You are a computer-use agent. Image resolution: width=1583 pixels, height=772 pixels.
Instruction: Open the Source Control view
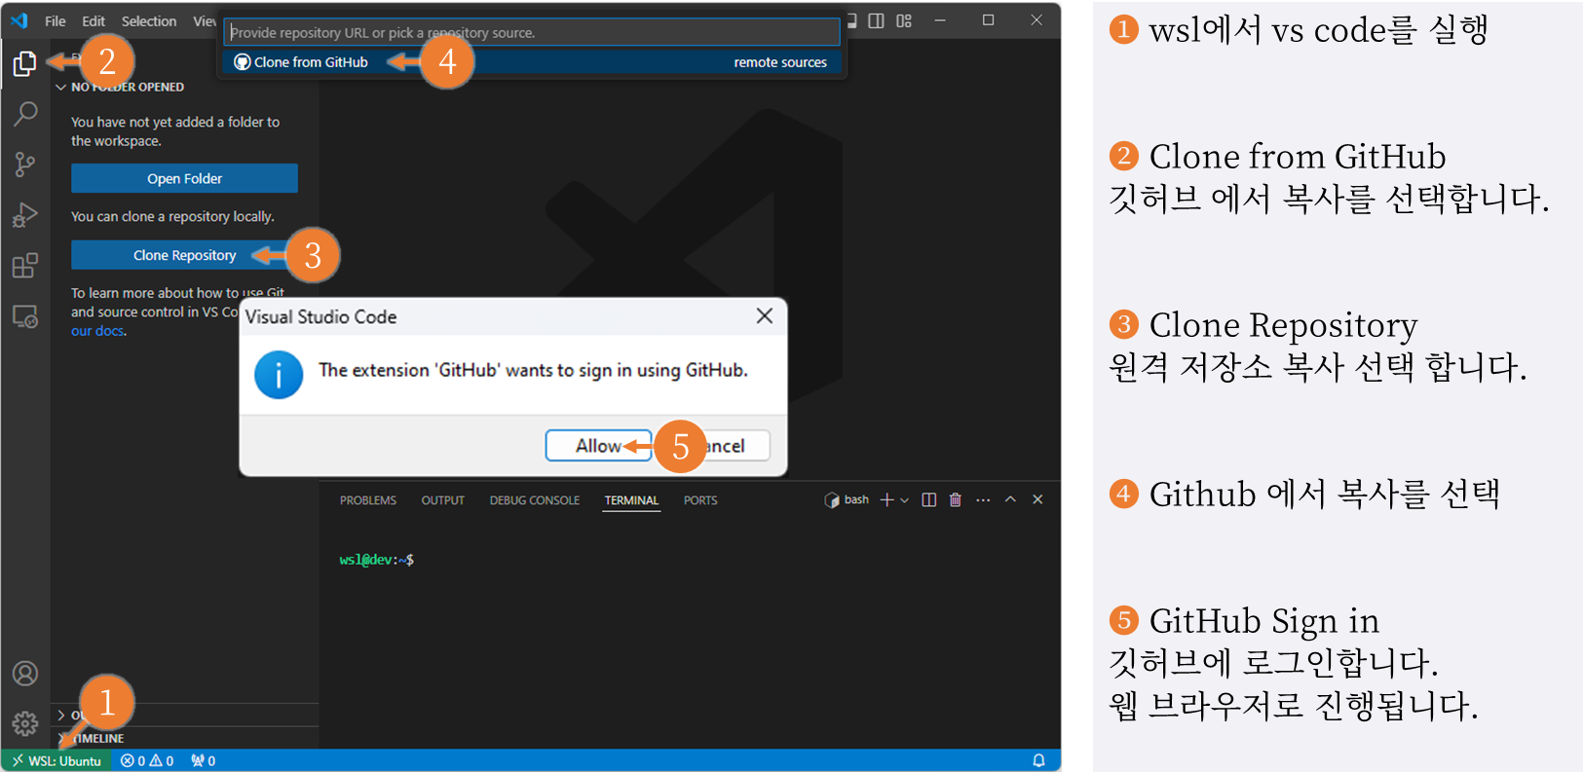(25, 164)
